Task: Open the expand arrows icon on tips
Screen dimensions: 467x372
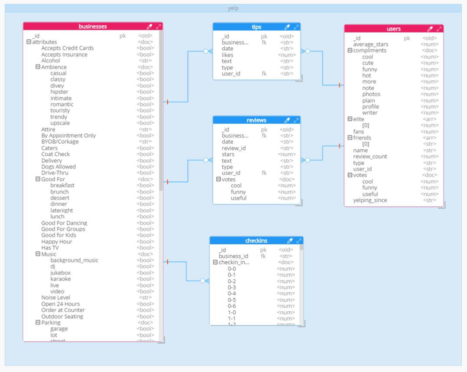Action: click(x=297, y=26)
